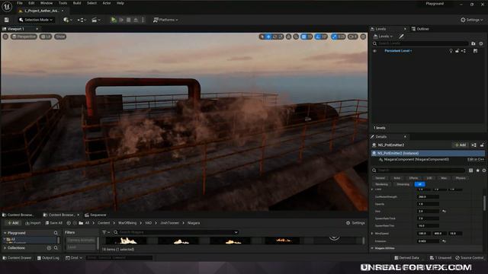
Task: Open the quick add content dropdown
Action: (68, 20)
